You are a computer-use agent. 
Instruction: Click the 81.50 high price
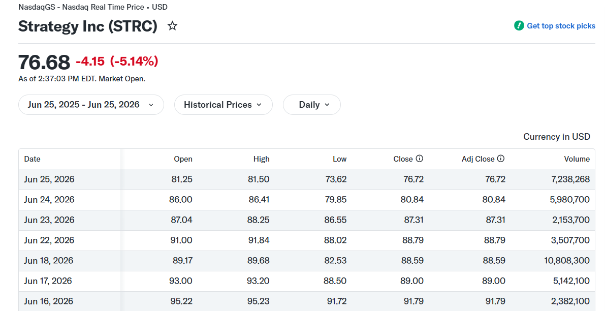[259, 179]
